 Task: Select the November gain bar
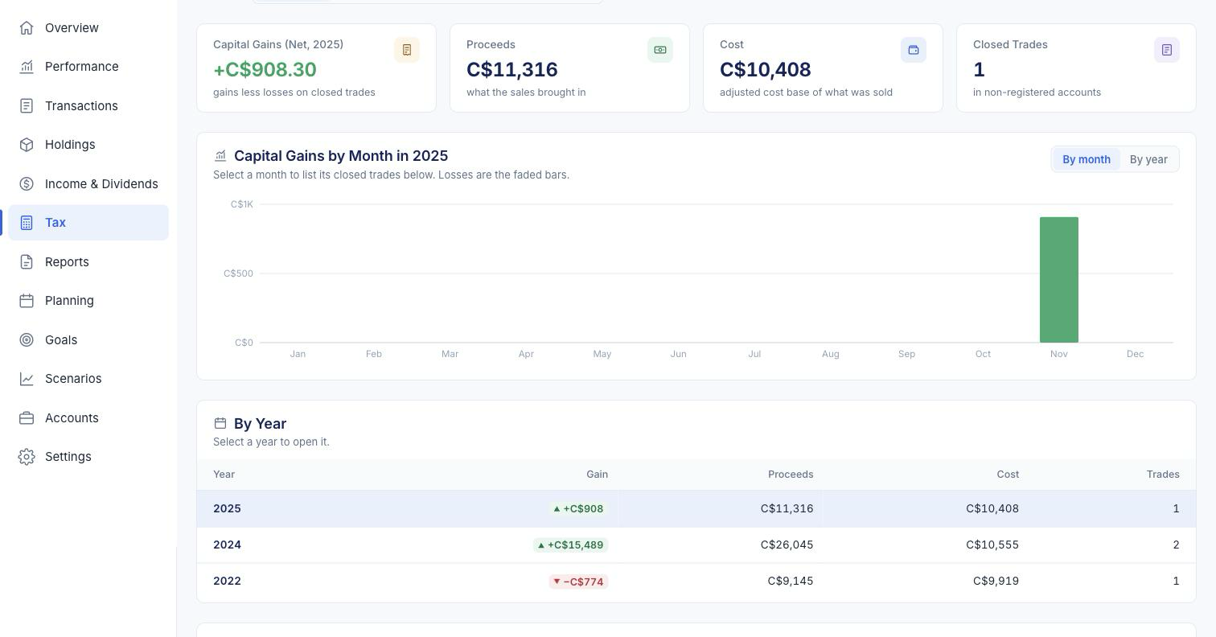(1059, 280)
